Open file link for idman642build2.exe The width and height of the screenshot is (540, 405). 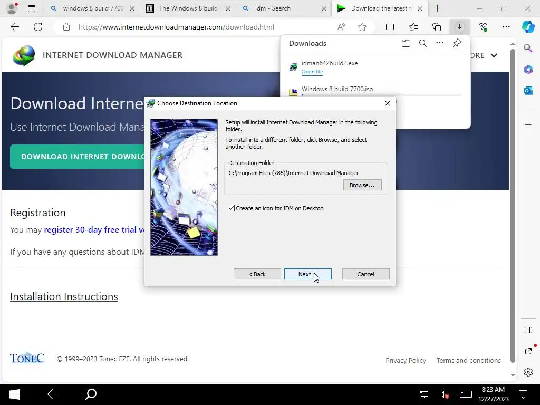[x=312, y=72]
